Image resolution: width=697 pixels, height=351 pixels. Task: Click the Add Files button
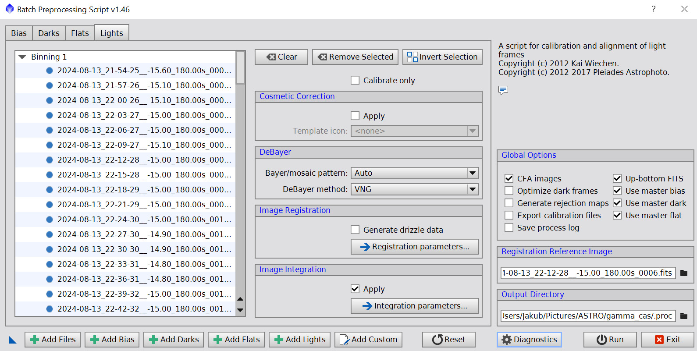point(53,340)
